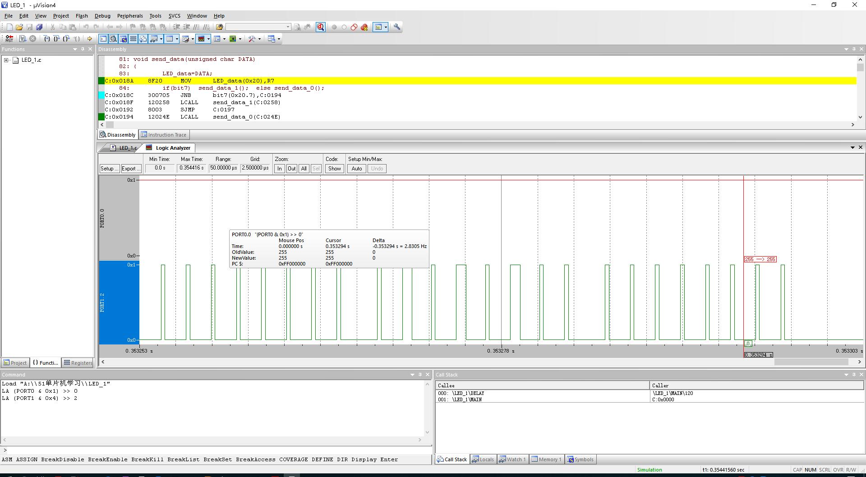This screenshot has height=477, width=866.
Task: Open the Debug menu
Action: [x=102, y=16]
